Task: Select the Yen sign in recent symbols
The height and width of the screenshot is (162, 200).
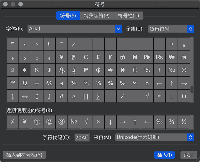Action: pos(25,122)
